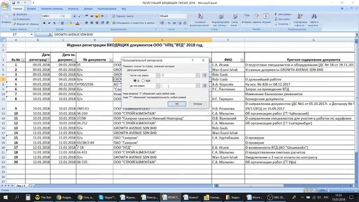Open Skype from taskbar
359x202 pixels.
tap(107, 198)
